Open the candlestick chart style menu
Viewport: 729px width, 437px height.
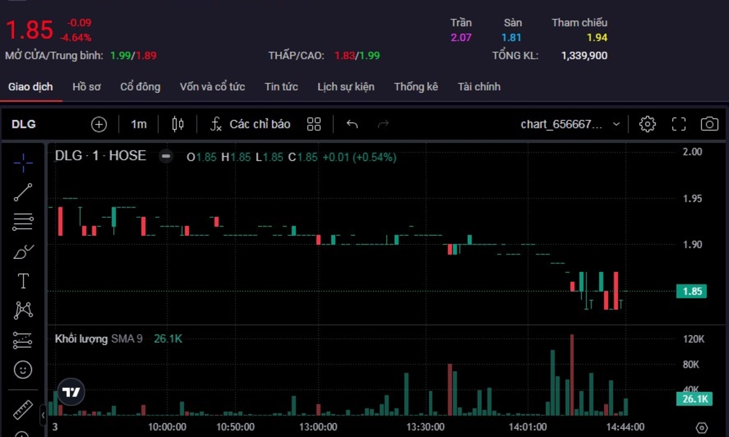(x=178, y=124)
